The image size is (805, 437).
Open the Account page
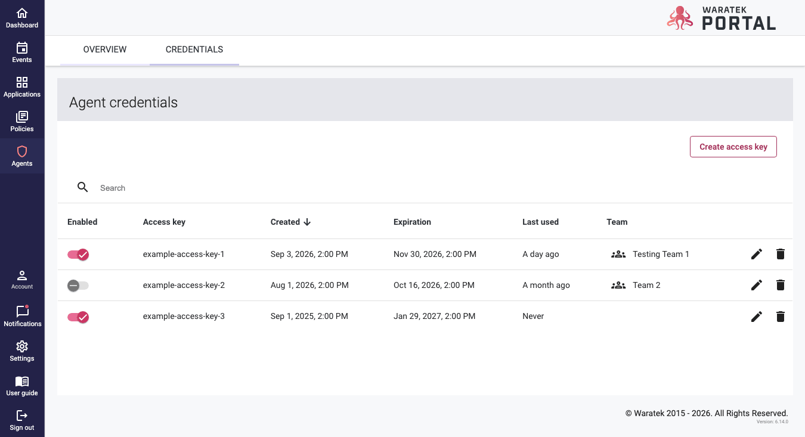point(22,280)
